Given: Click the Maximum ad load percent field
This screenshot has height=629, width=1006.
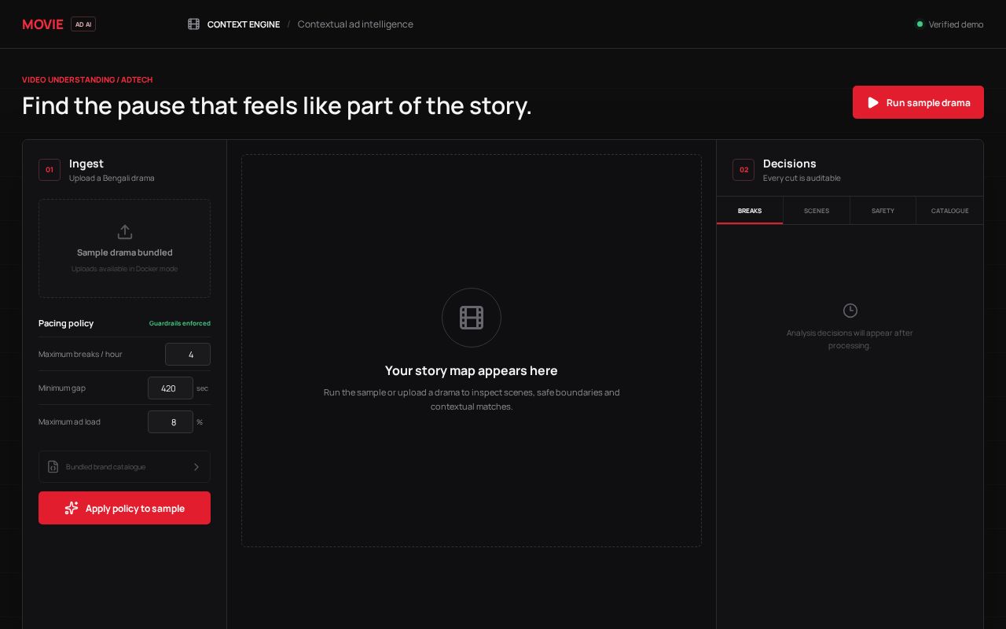Looking at the screenshot, I should [x=171, y=422].
